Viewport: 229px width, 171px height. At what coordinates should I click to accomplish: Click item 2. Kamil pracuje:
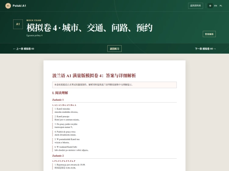[62, 117]
